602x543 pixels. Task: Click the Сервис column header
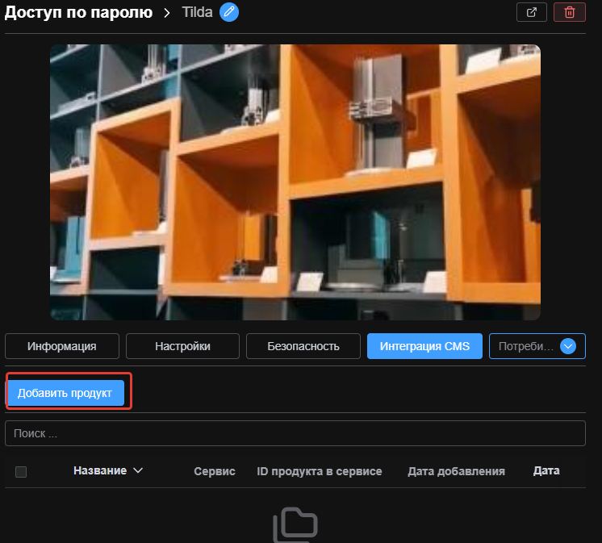(215, 471)
